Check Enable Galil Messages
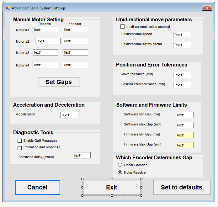The height and width of the screenshot is (207, 218). point(20,141)
